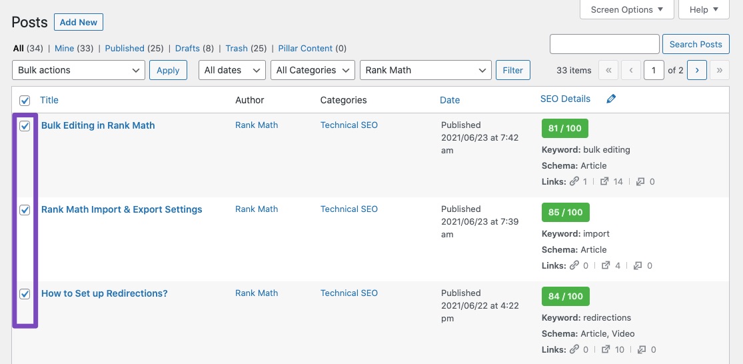Click internal links icon in Bulk Editing row
The height and width of the screenshot is (364, 743).
coord(574,181)
